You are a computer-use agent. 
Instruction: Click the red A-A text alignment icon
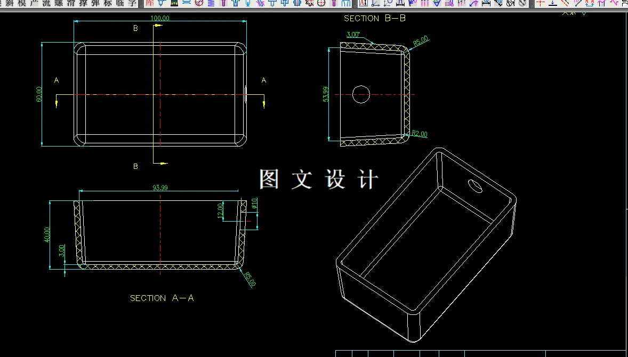[x=589, y=3]
